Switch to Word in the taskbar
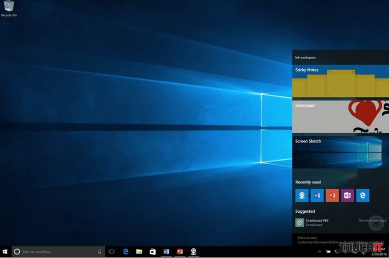This screenshot has width=389, height=258. tap(167, 252)
